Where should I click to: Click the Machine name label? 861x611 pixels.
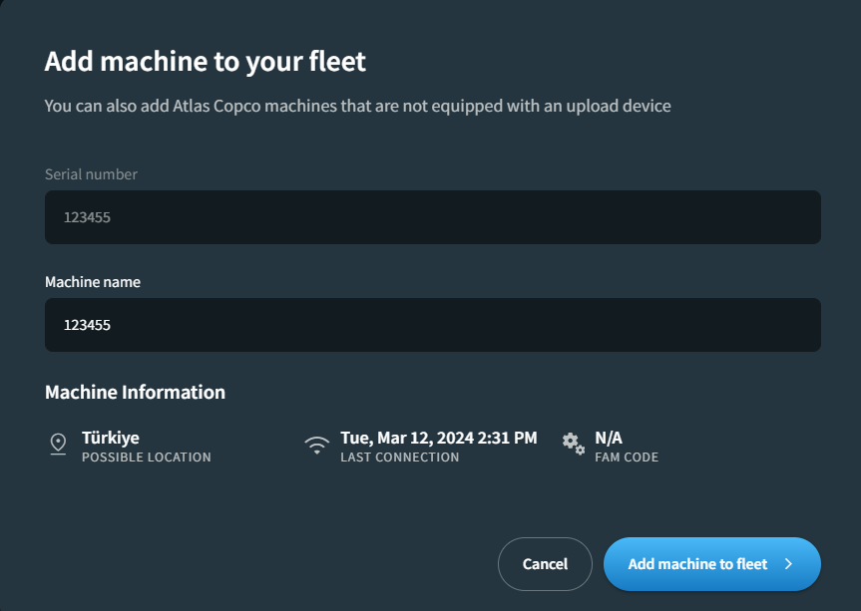pos(93,282)
